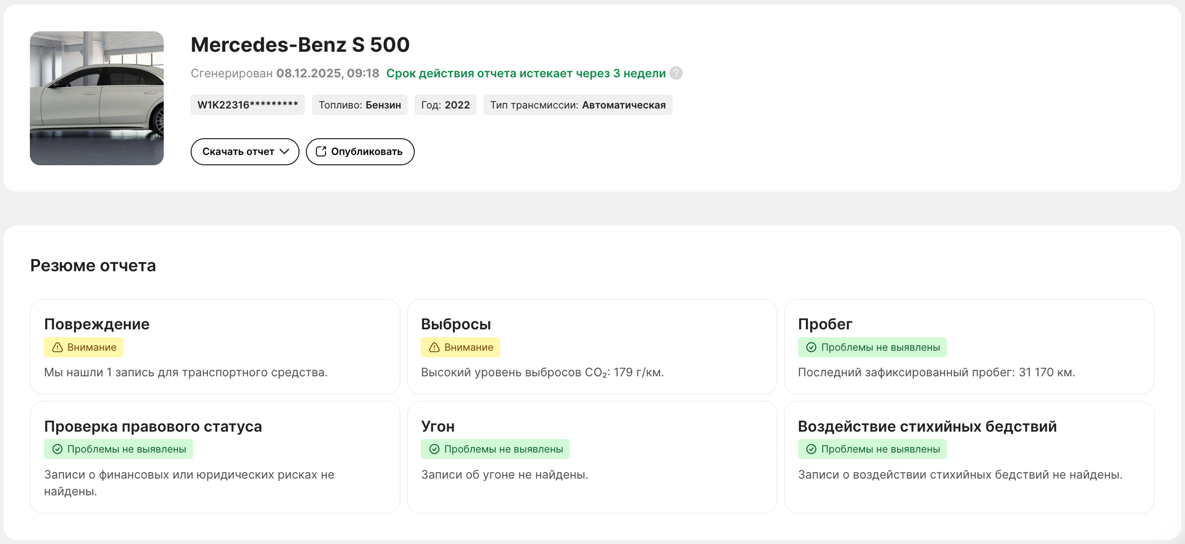
Task: Expand the Скачать отчет chevron arrow
Action: click(284, 151)
